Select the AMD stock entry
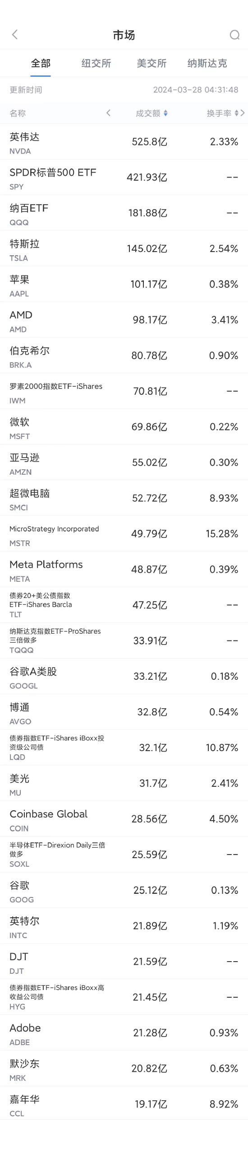The width and height of the screenshot is (248, 1149). (124, 320)
